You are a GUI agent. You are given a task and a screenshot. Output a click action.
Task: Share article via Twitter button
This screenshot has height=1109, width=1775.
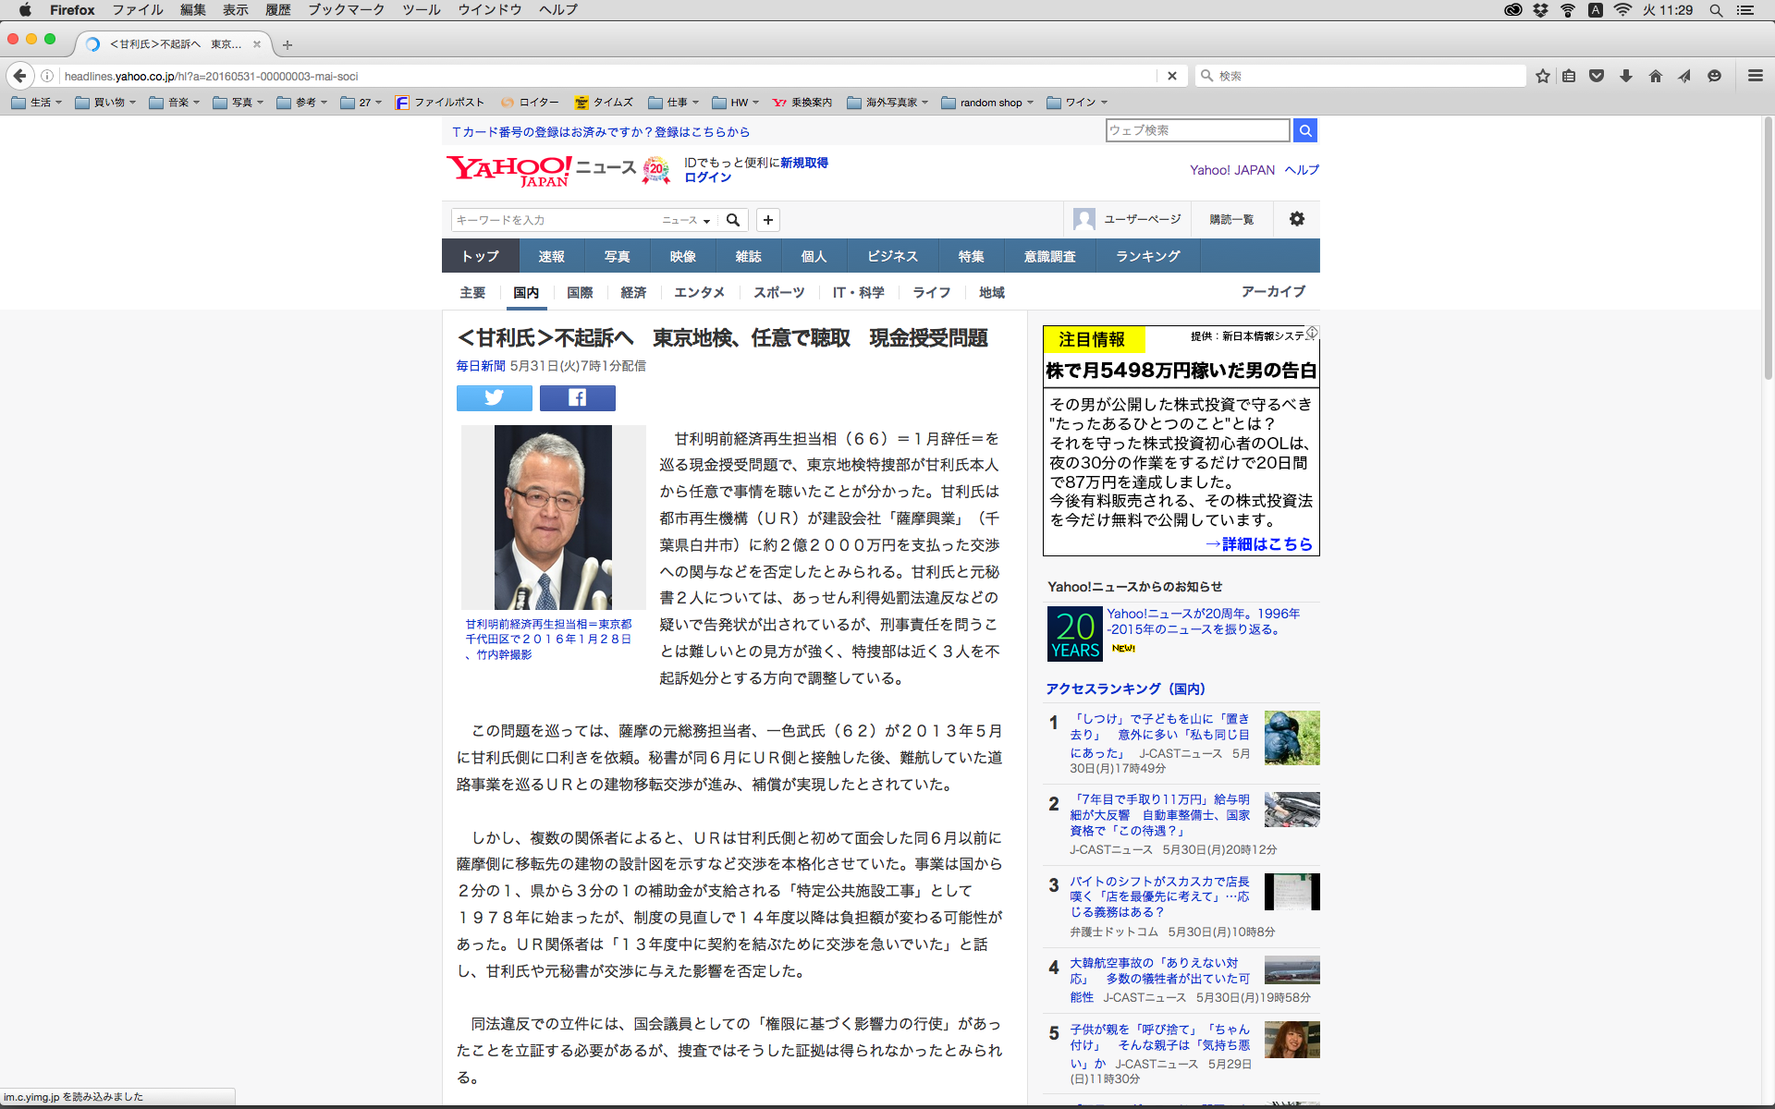click(495, 397)
